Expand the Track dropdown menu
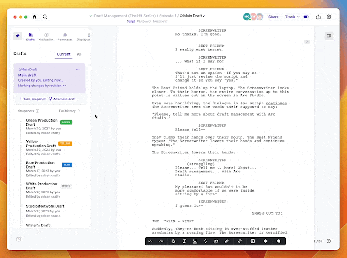 point(292,17)
